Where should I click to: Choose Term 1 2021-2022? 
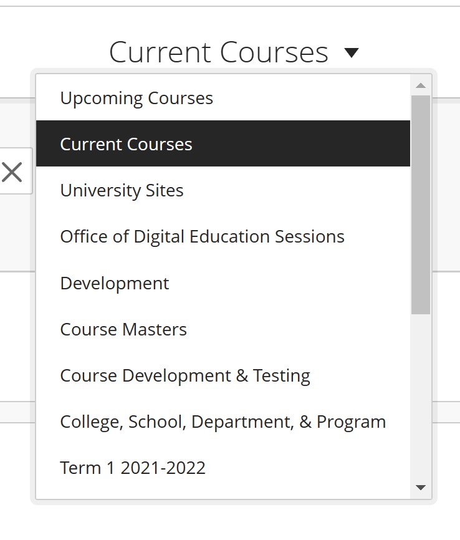coord(132,468)
